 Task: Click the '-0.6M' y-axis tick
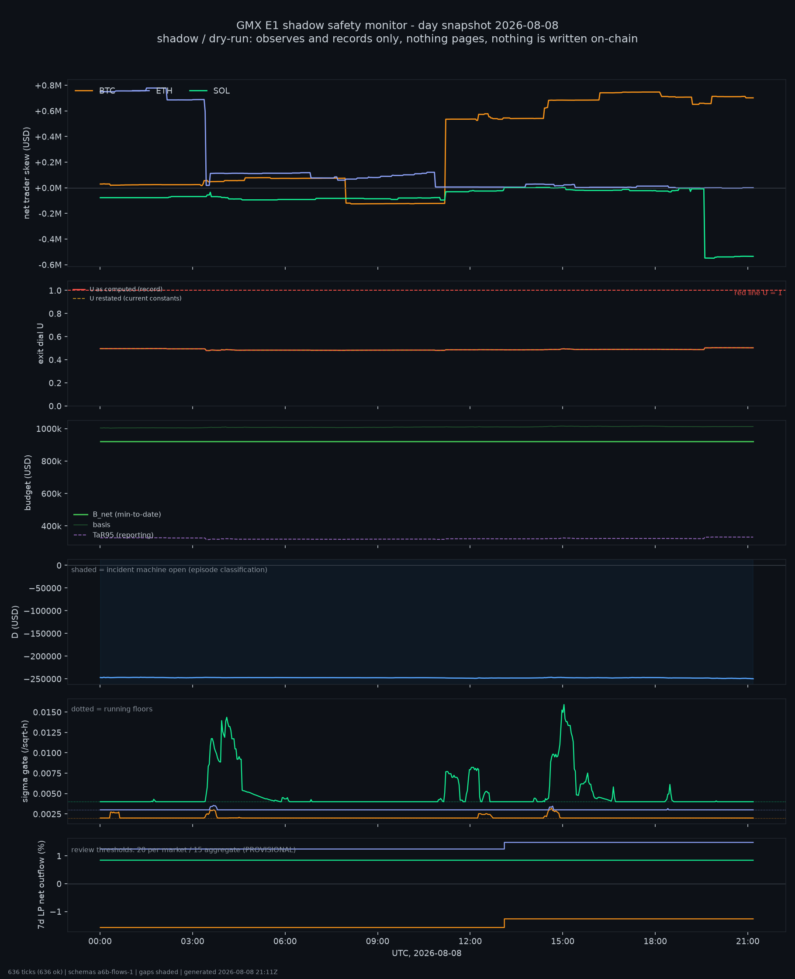(x=50, y=265)
